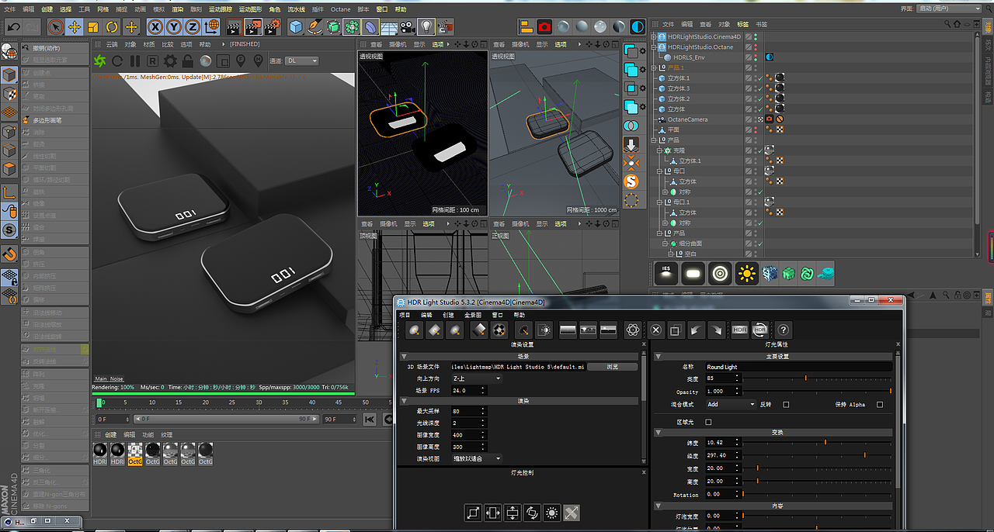This screenshot has width=994, height=532.
Task: Check the 保持 Alpha checkbox
Action: (x=880, y=404)
